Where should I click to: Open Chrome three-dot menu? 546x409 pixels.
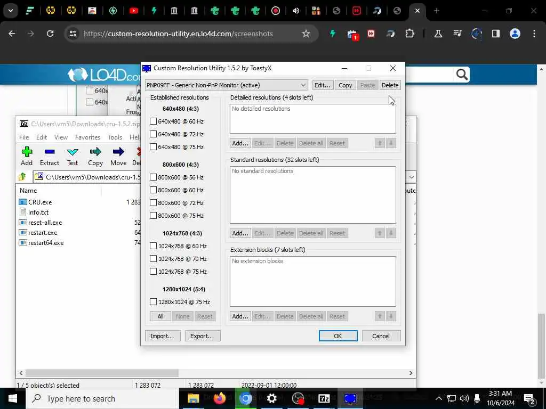pyautogui.click(x=534, y=34)
